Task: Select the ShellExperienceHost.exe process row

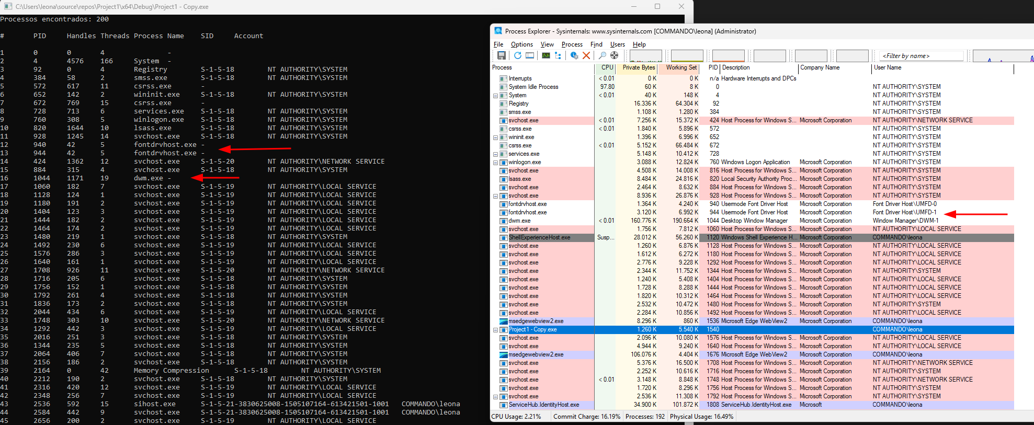Action: pyautogui.click(x=539, y=237)
